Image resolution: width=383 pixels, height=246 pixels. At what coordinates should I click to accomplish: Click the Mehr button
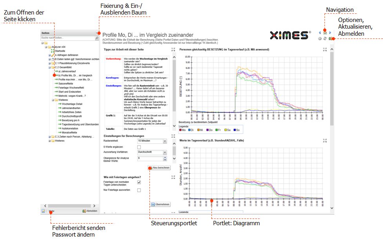[51, 211]
